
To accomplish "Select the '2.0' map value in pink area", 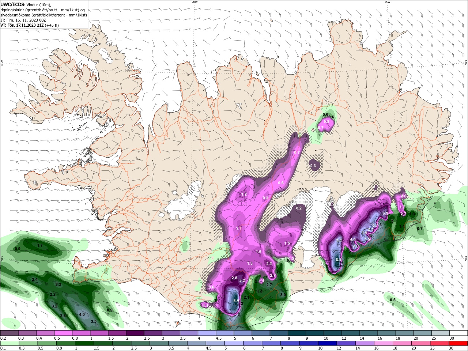I will tap(269, 264).
